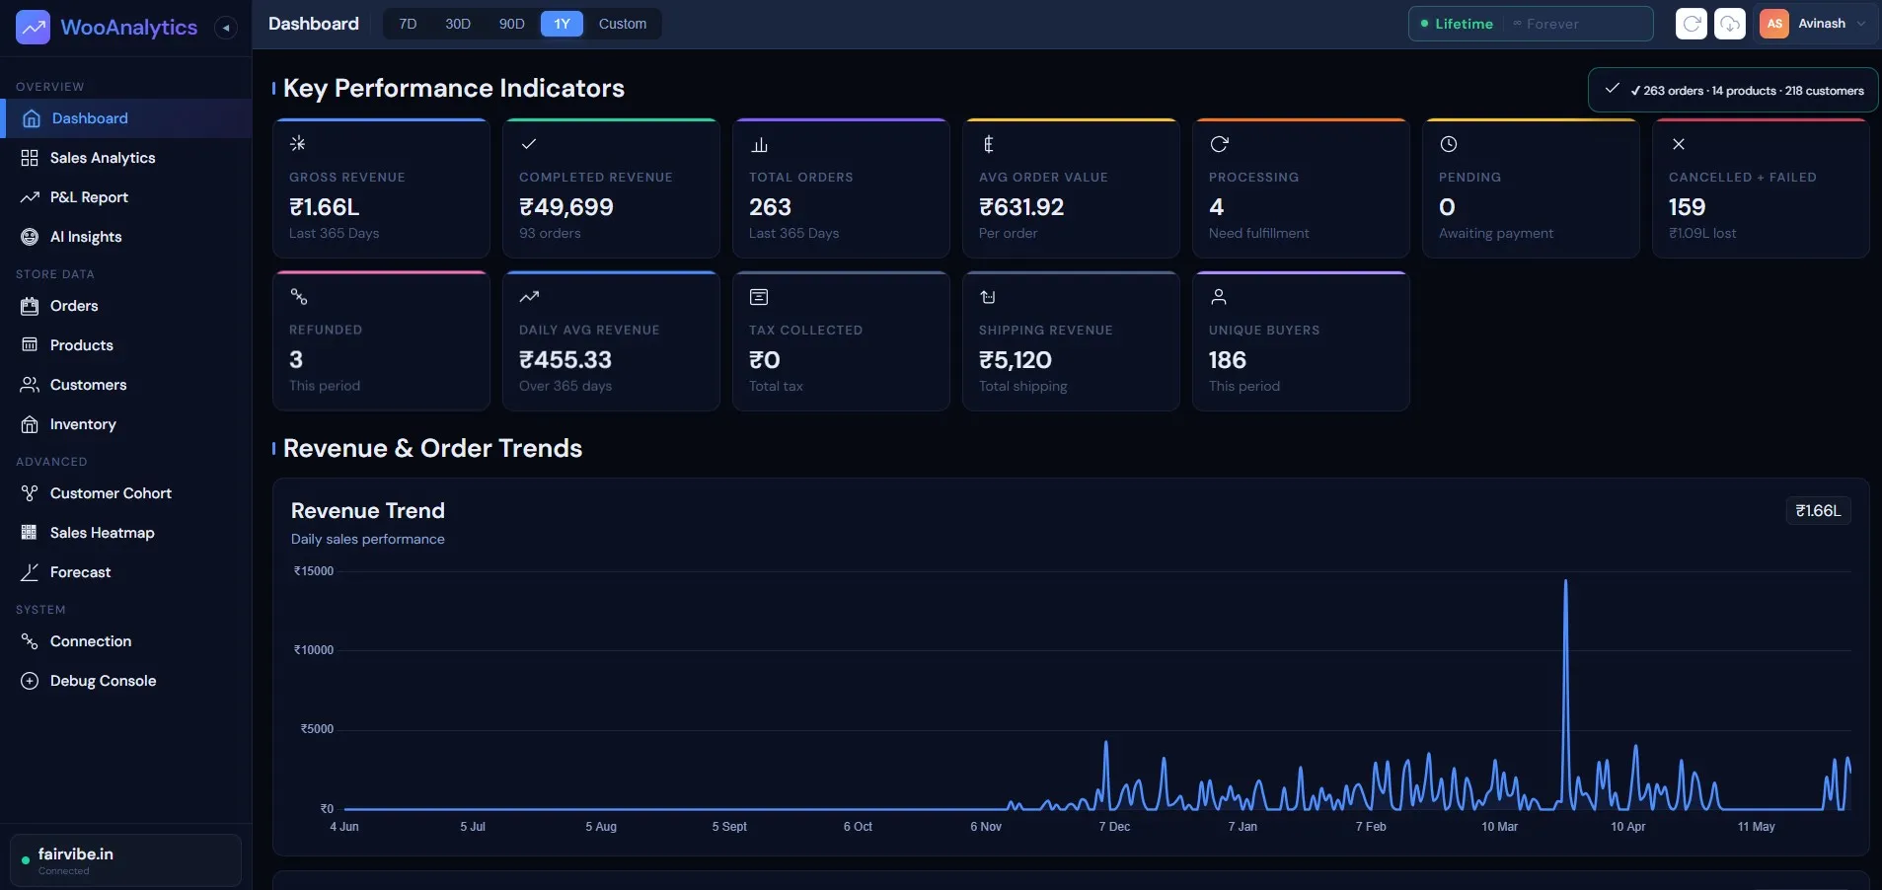This screenshot has width=1882, height=890.
Task: Click the Dashboard page title in header
Action: pos(314,24)
